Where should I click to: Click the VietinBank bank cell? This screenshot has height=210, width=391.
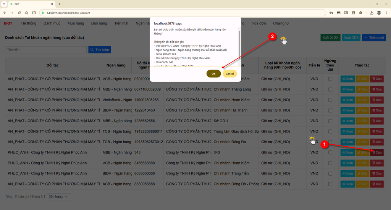116,100
